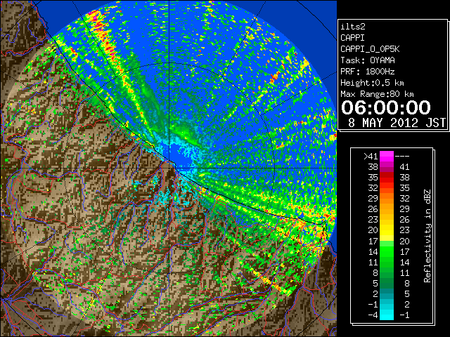
Task: Click the '-4' legend label
Action: pos(373,315)
